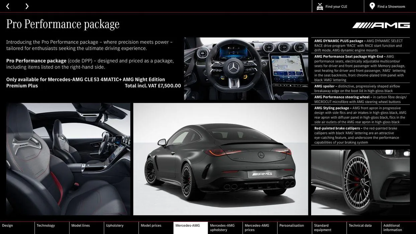Click the car icon beside Find your CLE

(x=320, y=6)
